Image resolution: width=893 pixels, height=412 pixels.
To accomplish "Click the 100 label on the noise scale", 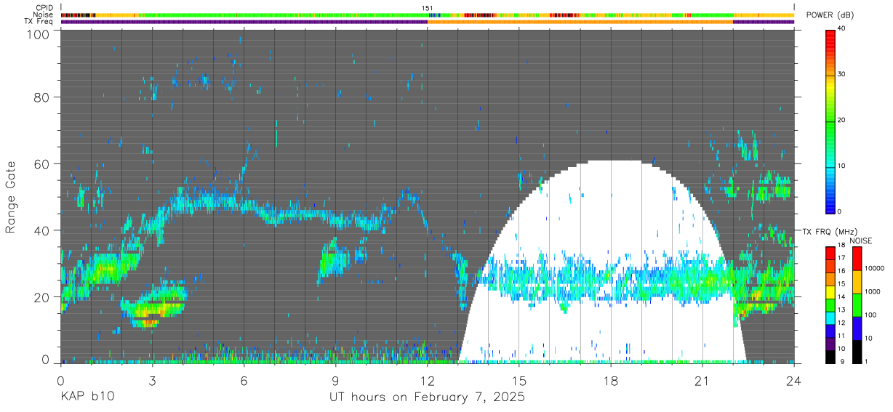I will 870,315.
